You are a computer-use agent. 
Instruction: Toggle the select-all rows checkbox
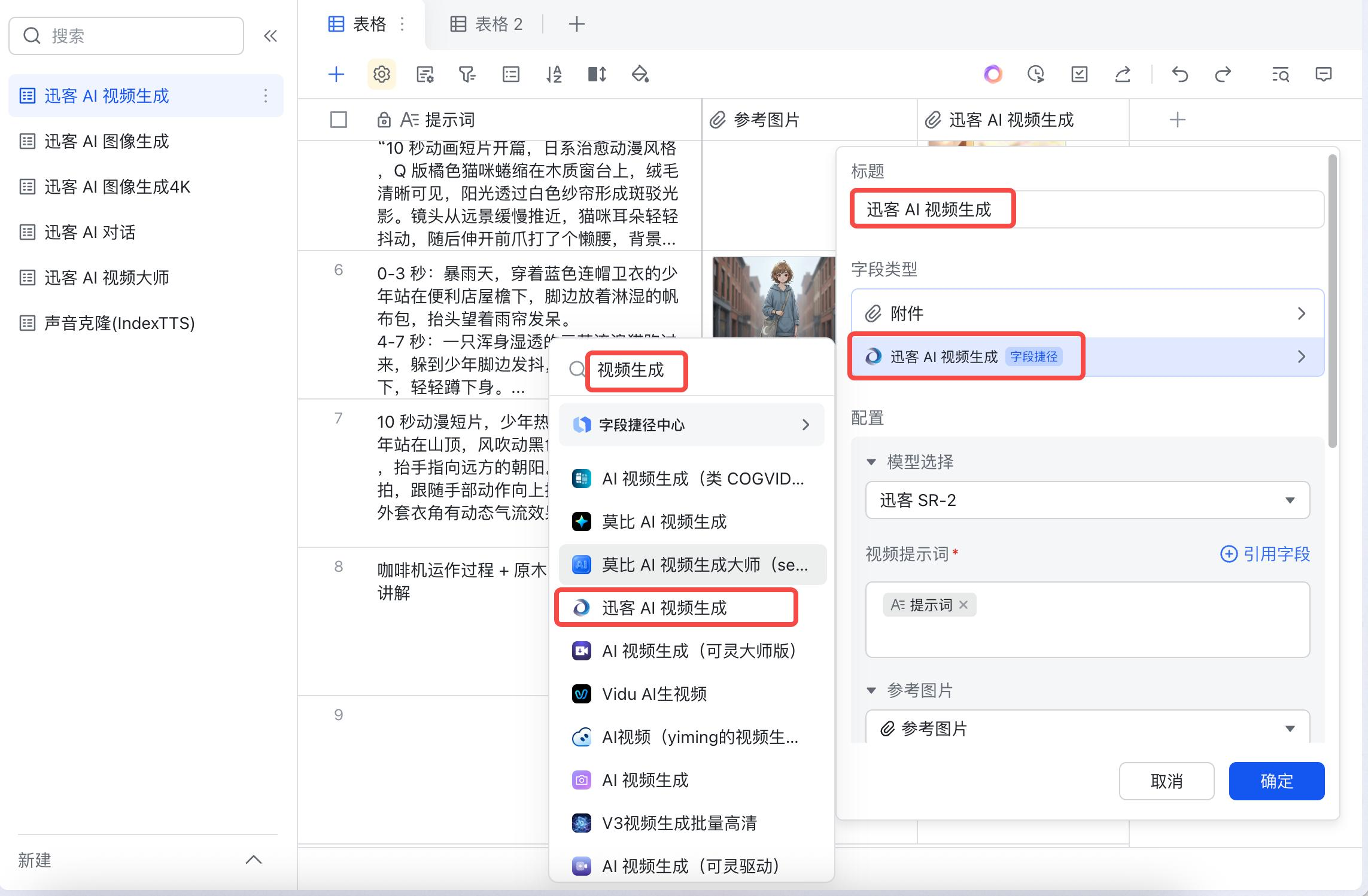[339, 120]
